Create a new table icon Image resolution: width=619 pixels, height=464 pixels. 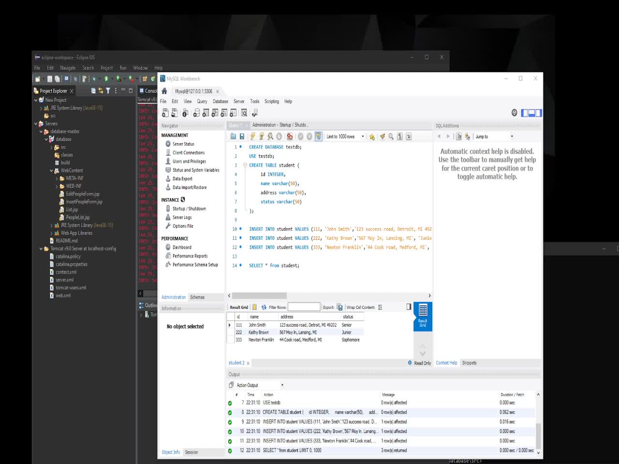pyautogui.click(x=206, y=113)
